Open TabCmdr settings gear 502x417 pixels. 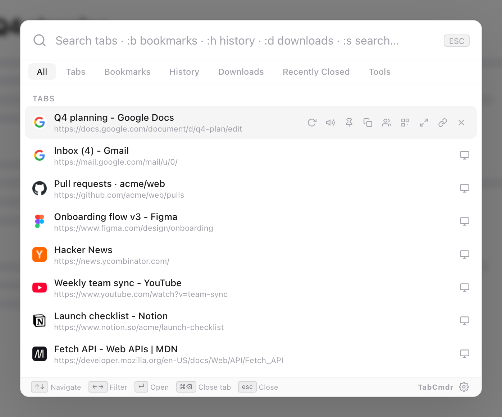pos(464,387)
